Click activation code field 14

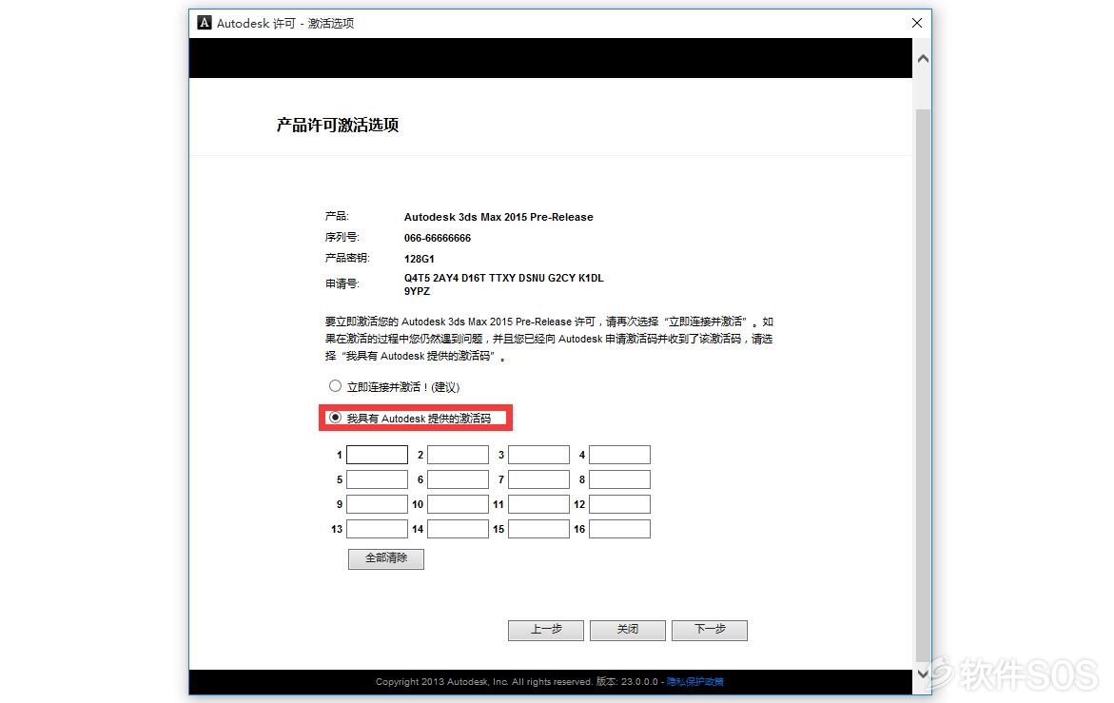pos(459,529)
